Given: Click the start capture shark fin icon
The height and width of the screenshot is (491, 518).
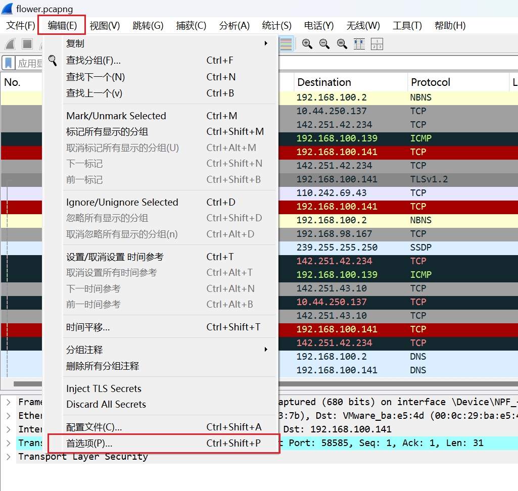Looking at the screenshot, I should click(10, 44).
